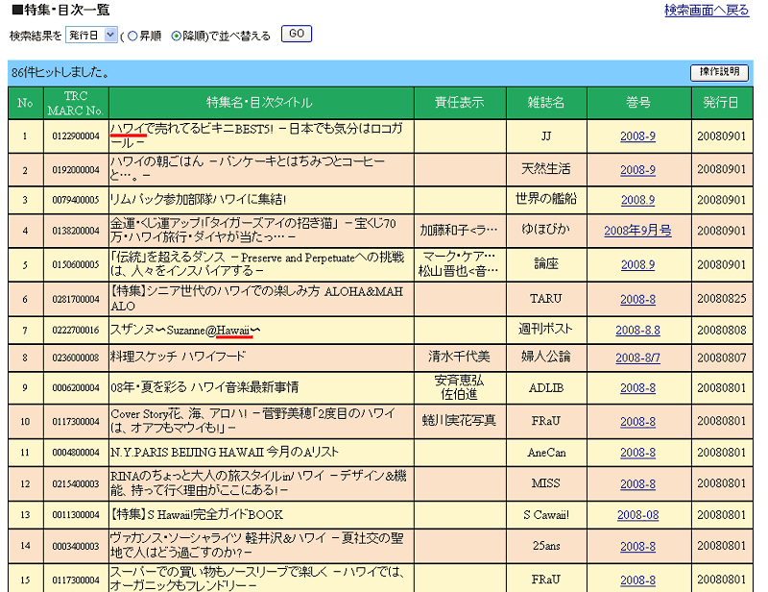This screenshot has height=592, width=768.
Task: Click the title 料理スケッチ ハワイフード
Action: [178, 357]
